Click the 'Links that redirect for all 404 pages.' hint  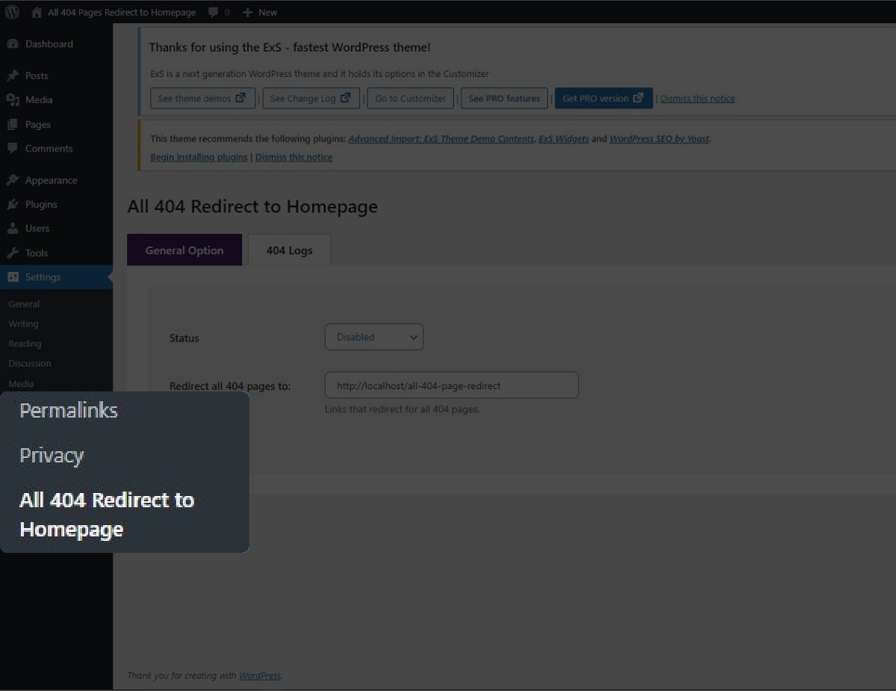point(402,409)
